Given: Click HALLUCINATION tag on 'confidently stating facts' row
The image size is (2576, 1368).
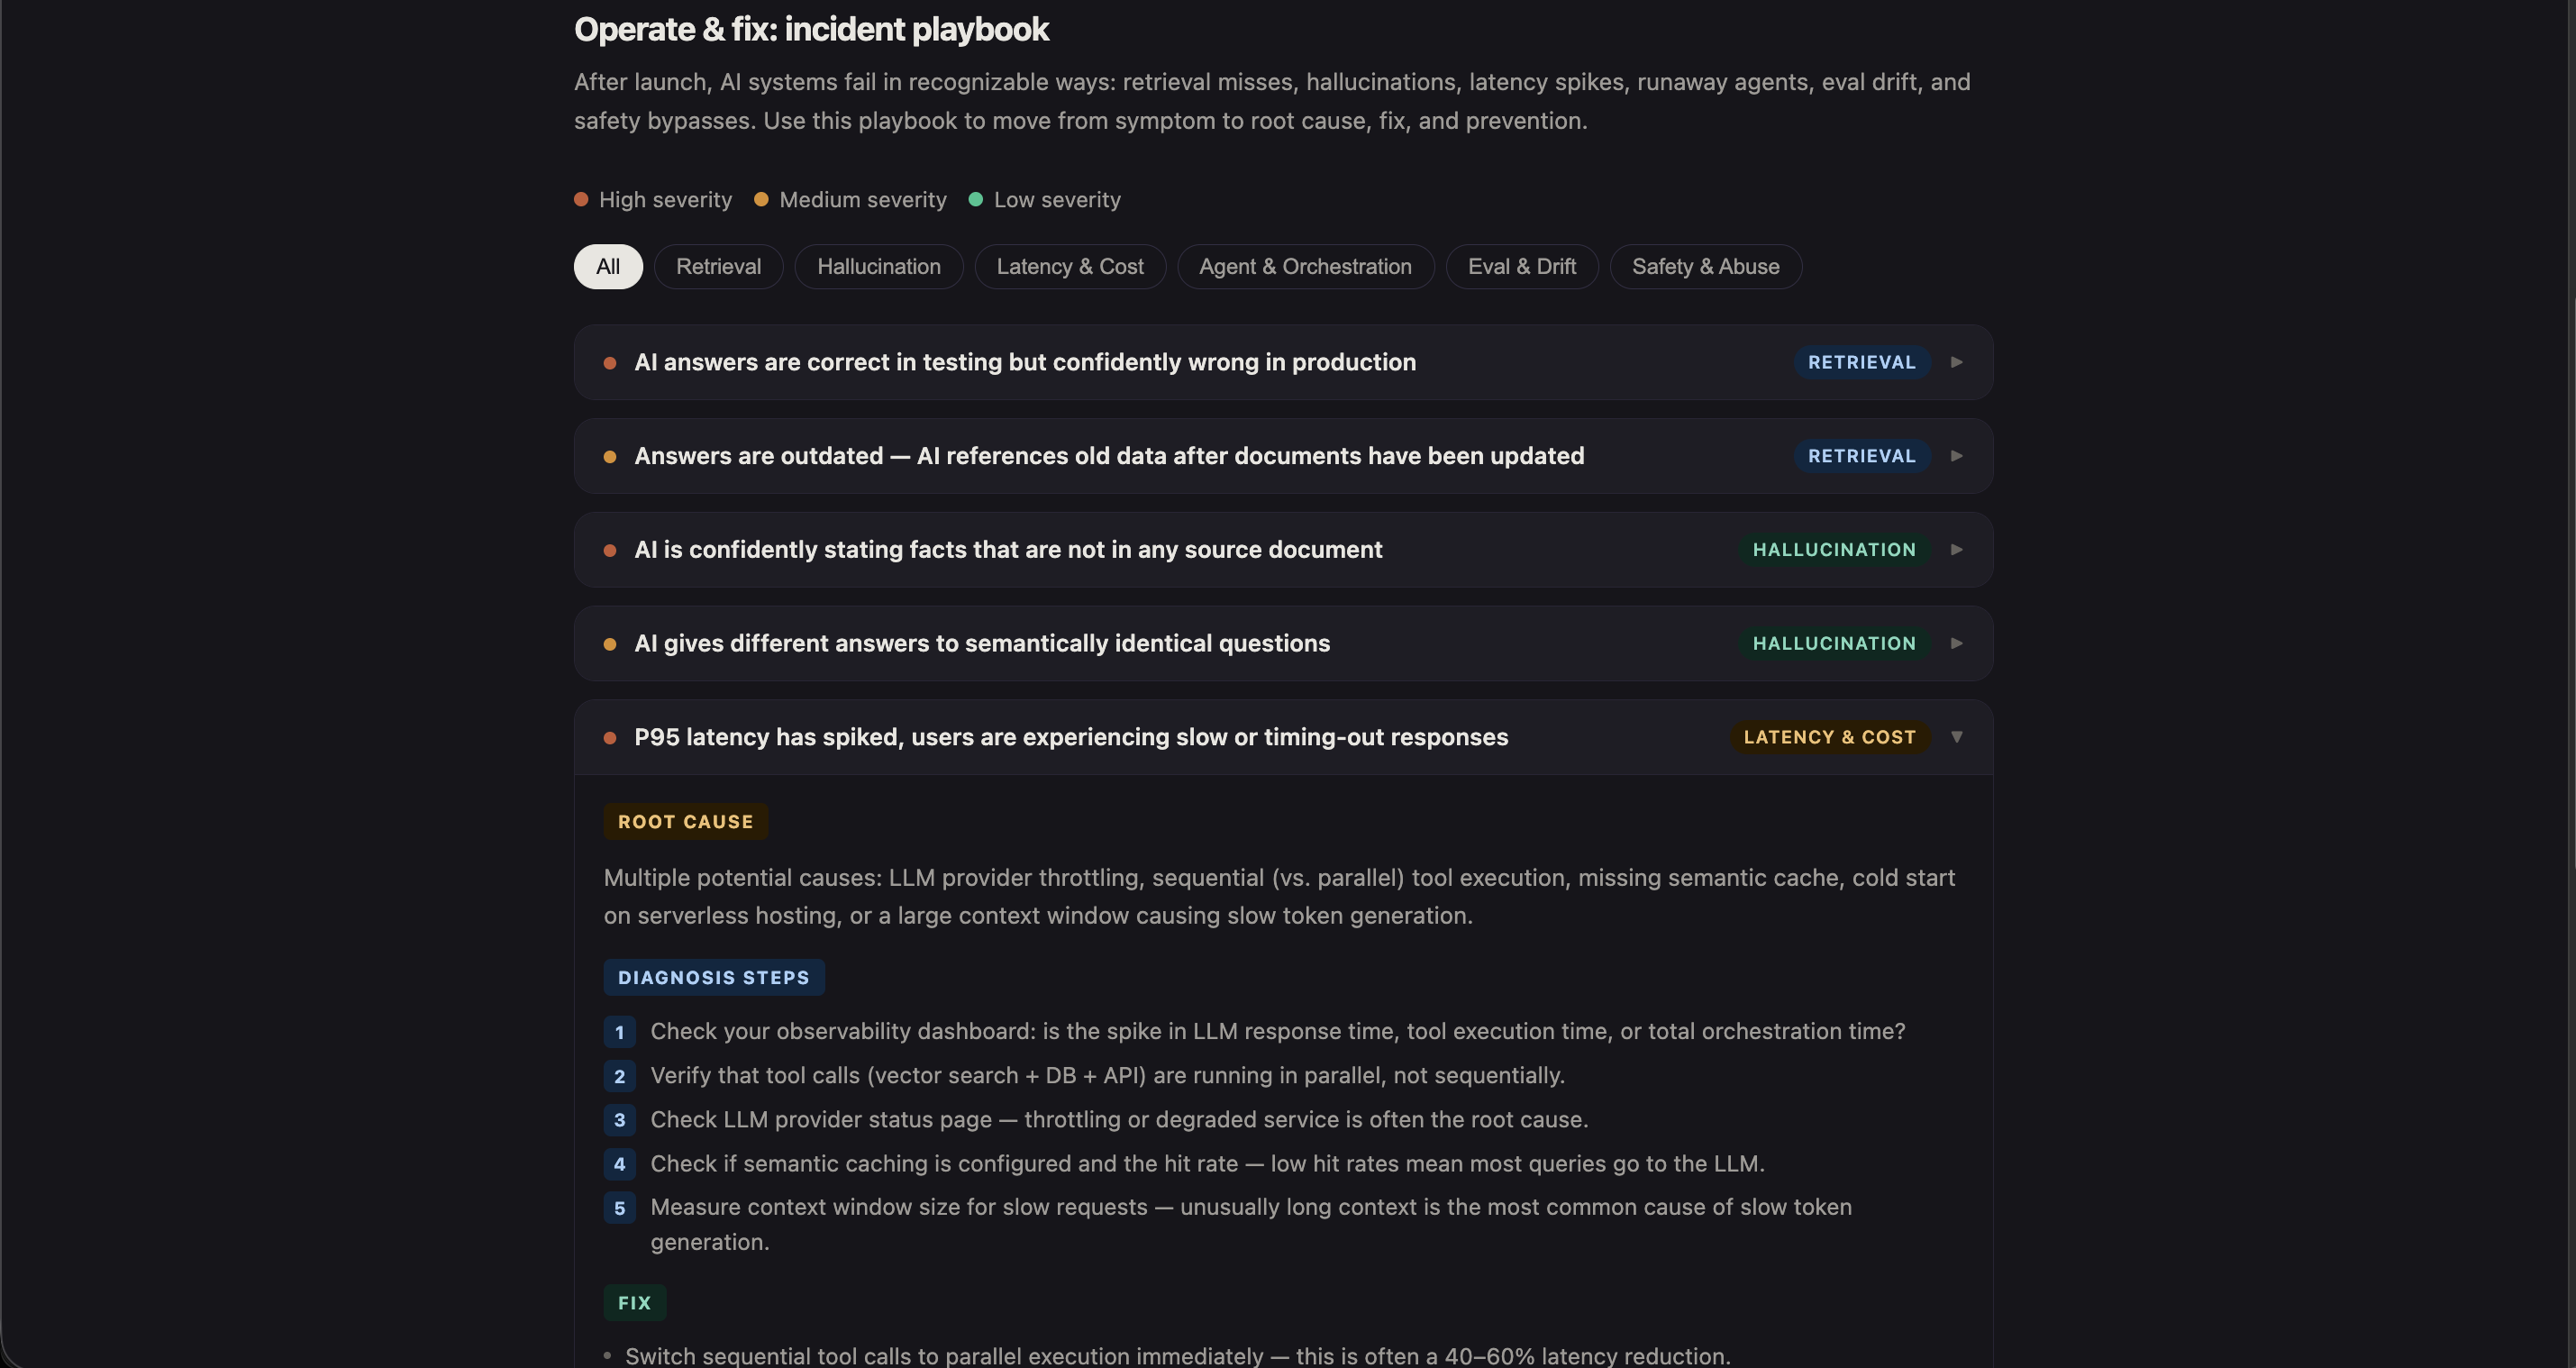Looking at the screenshot, I should click(x=1834, y=550).
